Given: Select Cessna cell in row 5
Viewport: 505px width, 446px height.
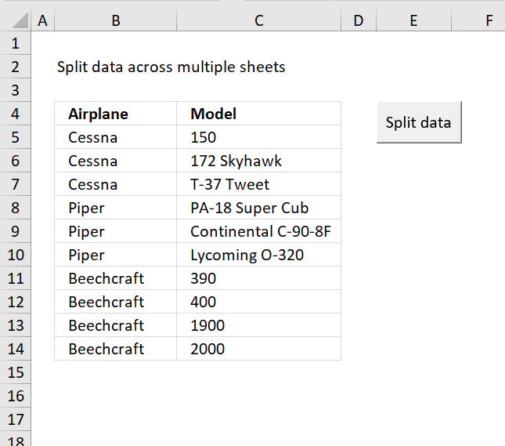Looking at the screenshot, I should (116, 137).
